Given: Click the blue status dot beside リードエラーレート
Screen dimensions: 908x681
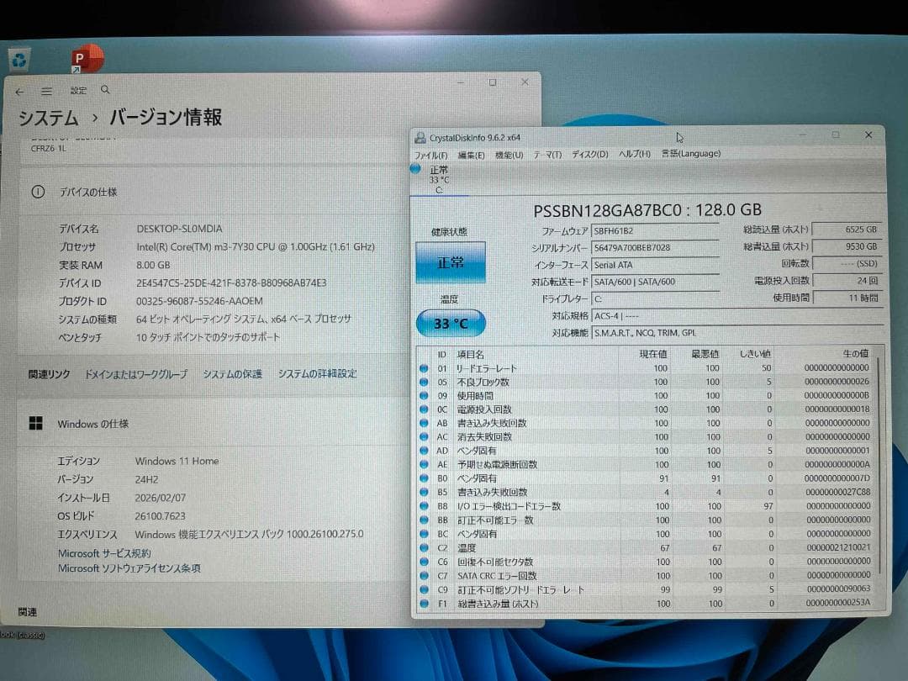Looking at the screenshot, I should [x=424, y=367].
